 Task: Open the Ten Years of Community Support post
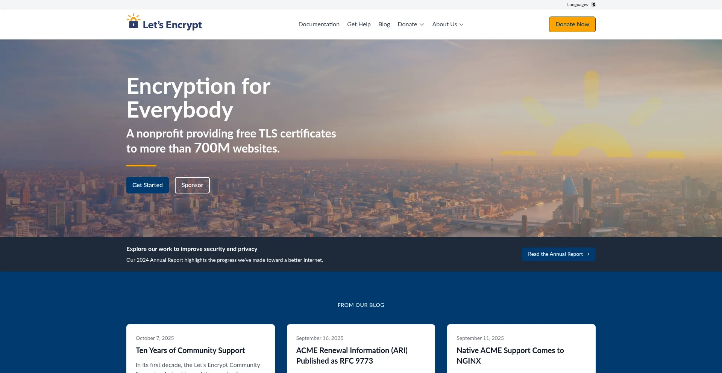tap(190, 350)
